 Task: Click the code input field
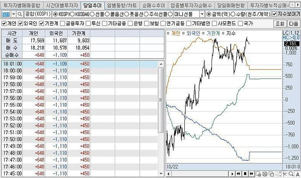tap(6, 14)
